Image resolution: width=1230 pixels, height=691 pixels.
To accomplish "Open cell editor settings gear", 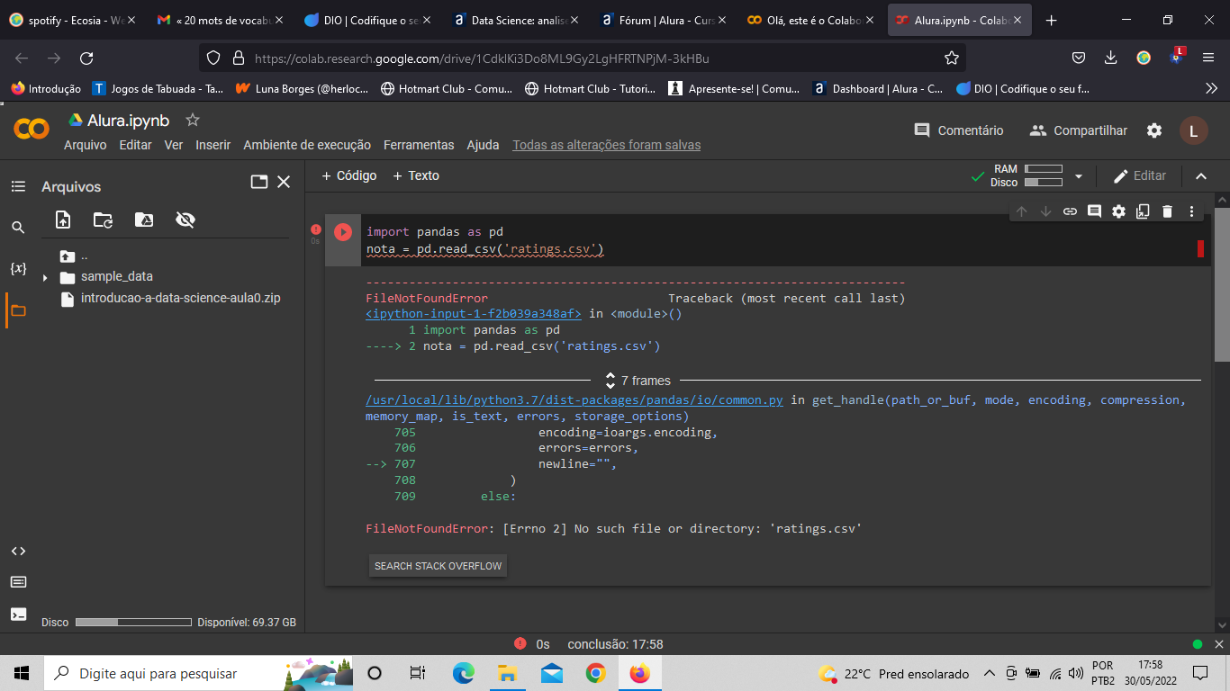I will coord(1118,211).
